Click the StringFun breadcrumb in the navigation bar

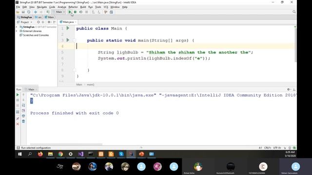pos(24,17)
